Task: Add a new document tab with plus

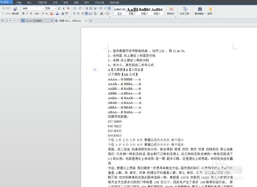Action: 91,21
